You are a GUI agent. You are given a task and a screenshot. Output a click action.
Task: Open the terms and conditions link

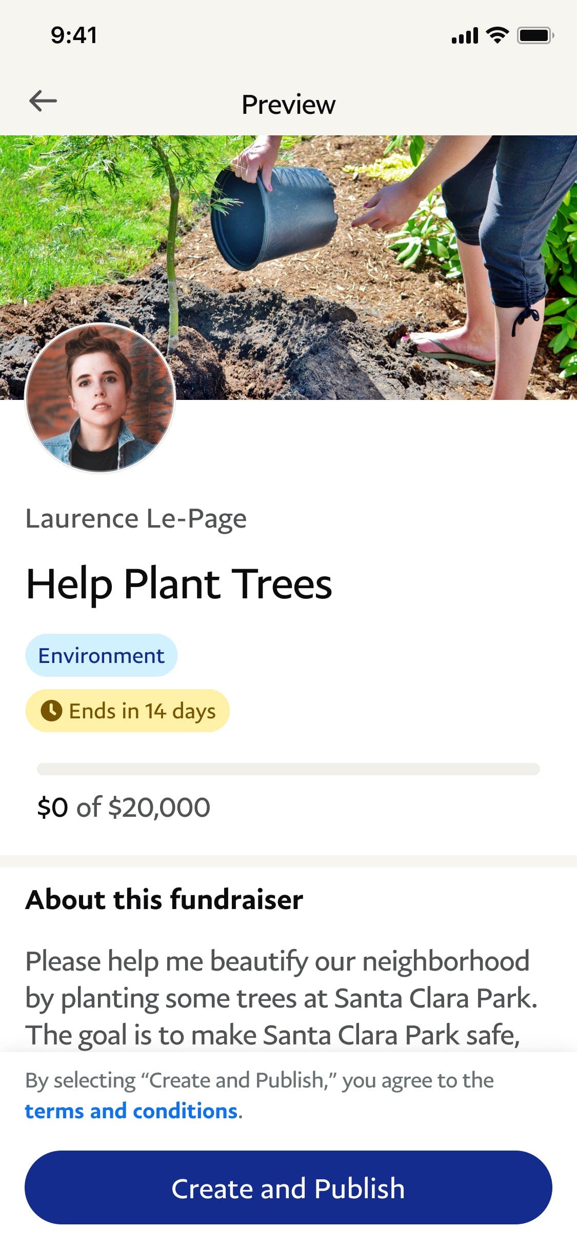[131, 1111]
